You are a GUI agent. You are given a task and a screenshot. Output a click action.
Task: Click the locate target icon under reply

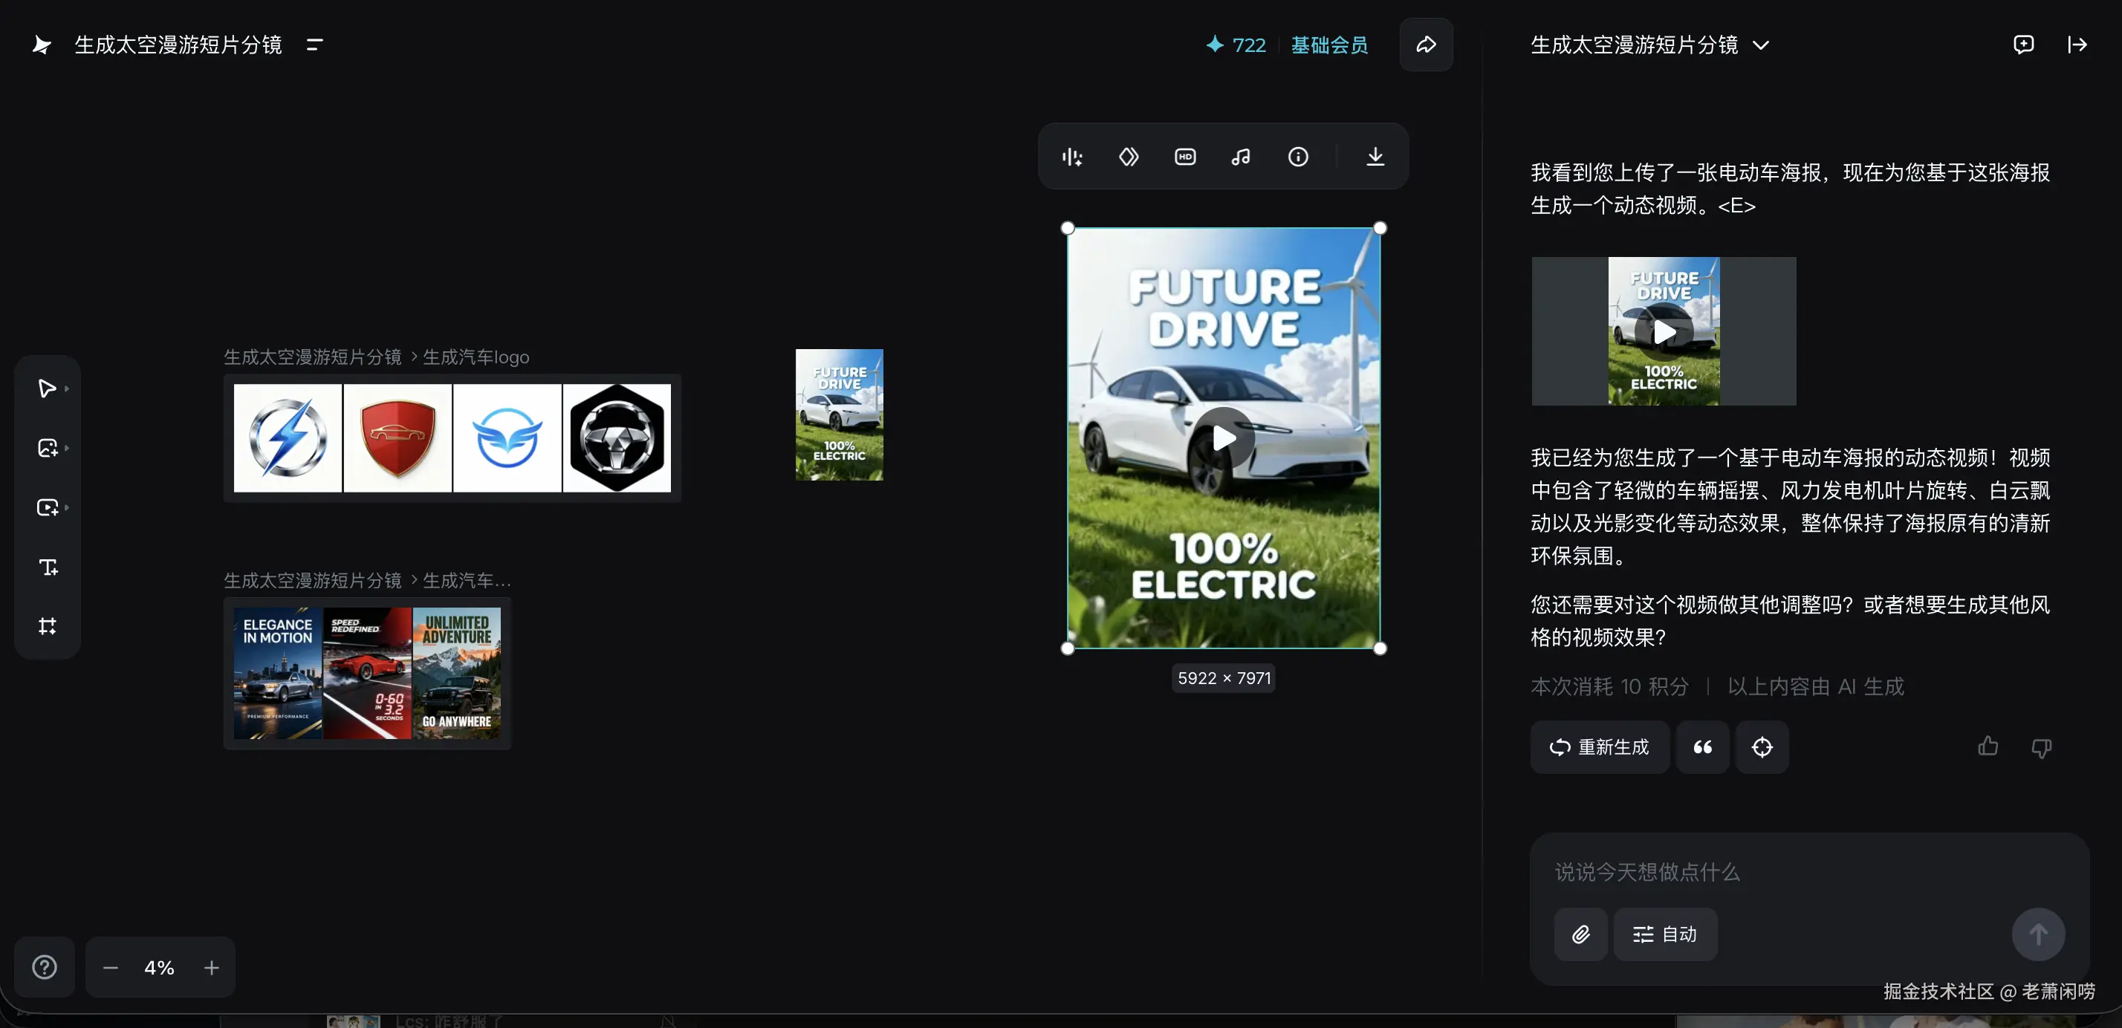pyautogui.click(x=1761, y=747)
